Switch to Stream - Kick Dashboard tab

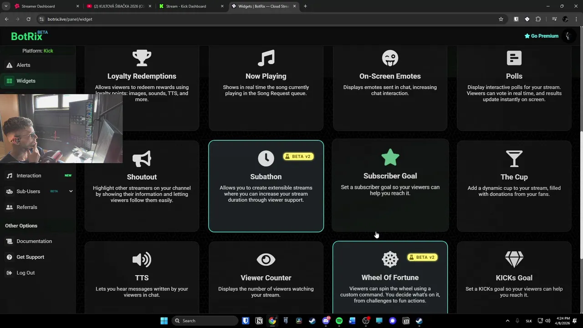click(191, 6)
